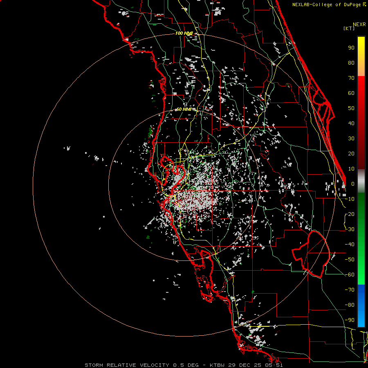The image size is (368, 368).
Task: Click the 0.5 DEG elevation text
Action: point(186,365)
